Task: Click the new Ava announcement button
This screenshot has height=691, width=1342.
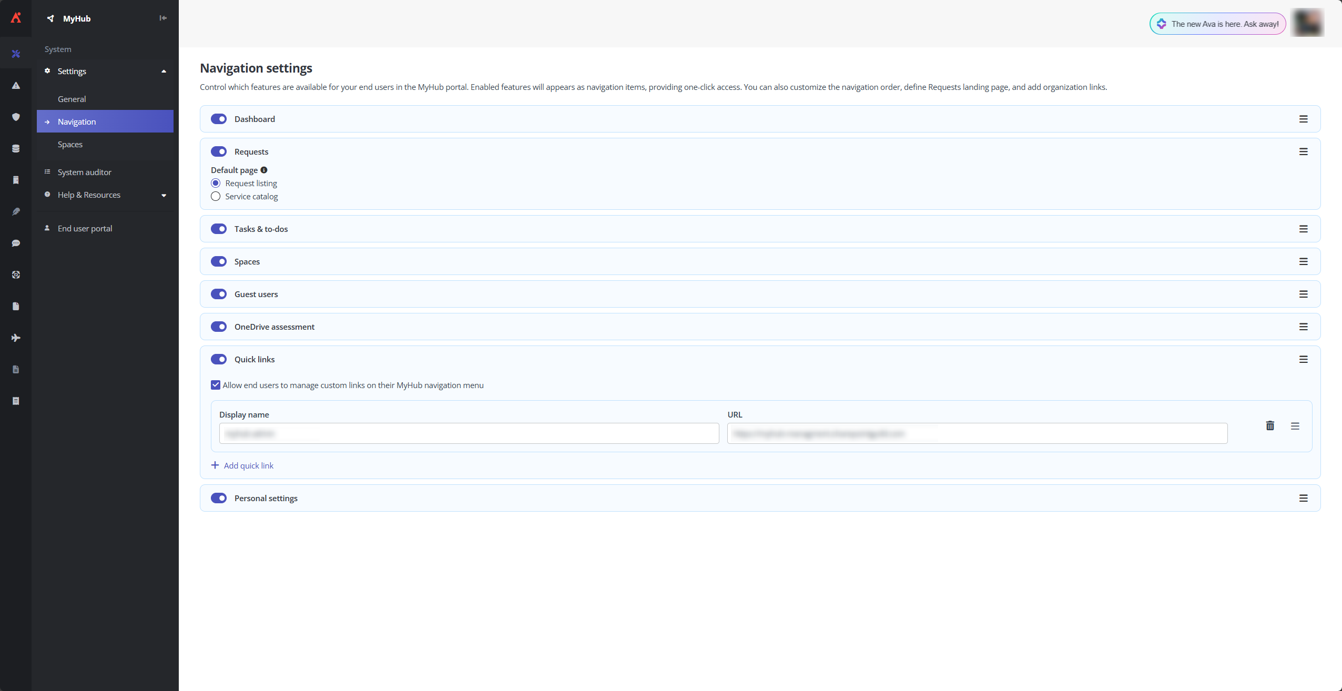Action: tap(1217, 24)
